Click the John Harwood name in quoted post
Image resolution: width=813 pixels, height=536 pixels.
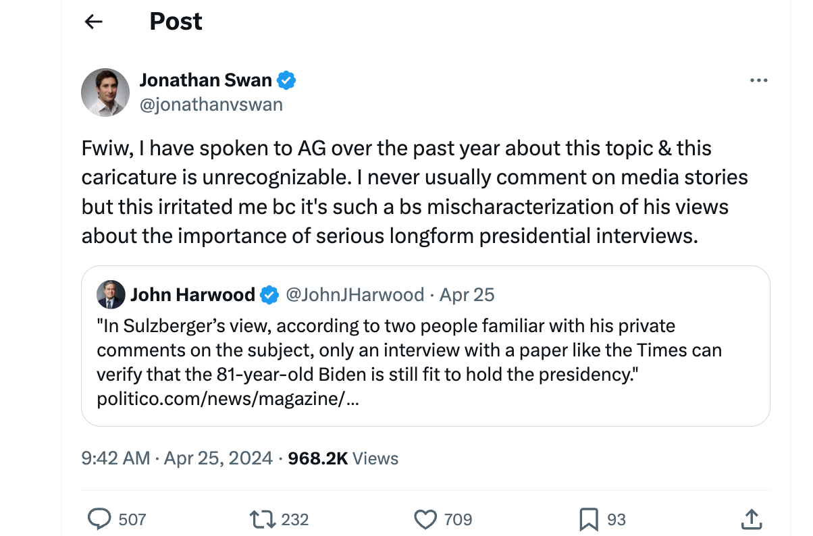pos(192,295)
